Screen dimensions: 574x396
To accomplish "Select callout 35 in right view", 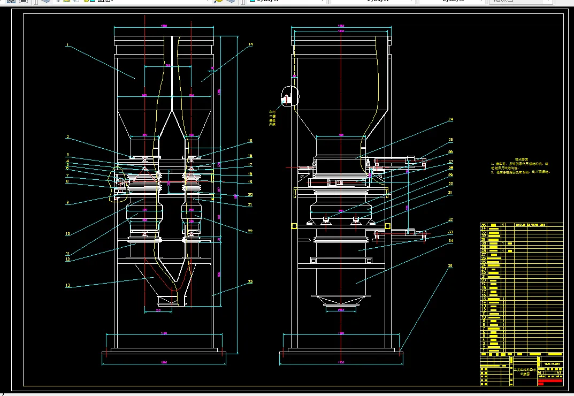I will coord(450,266).
